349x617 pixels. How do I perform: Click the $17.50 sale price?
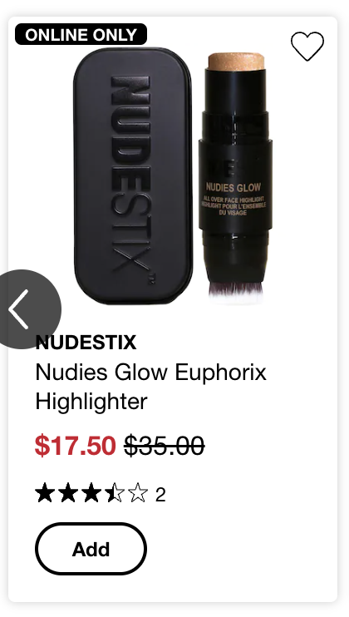(75, 446)
